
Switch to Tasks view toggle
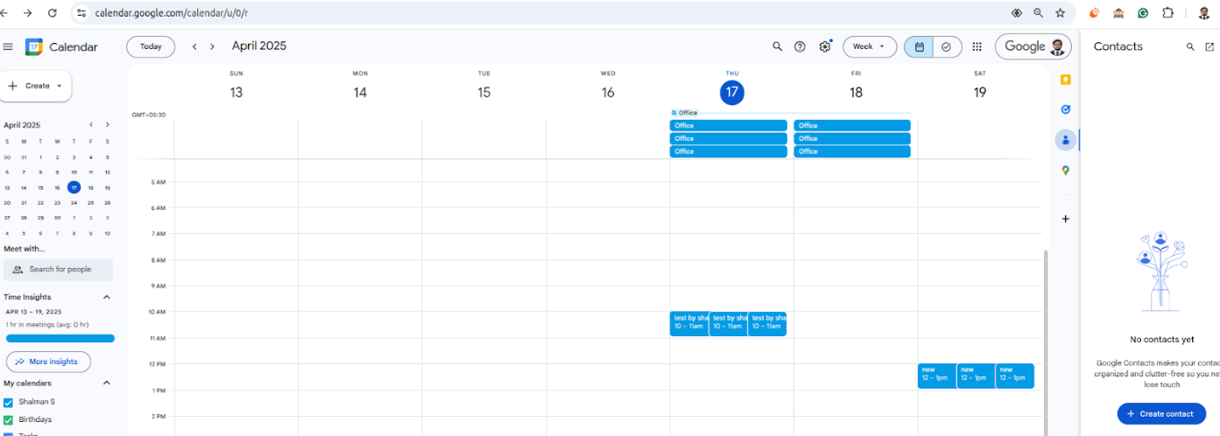click(947, 47)
